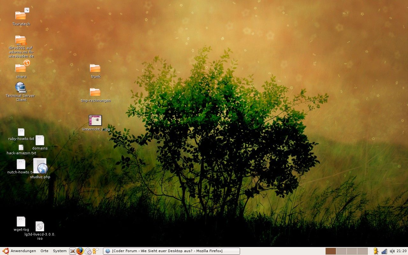This screenshot has width=408, height=255.
Task: Open the Terminal Server Client icon
Action: [x=21, y=87]
